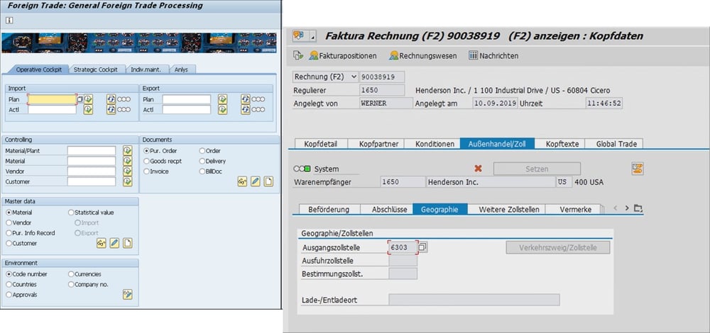Select the Delivery radio button

click(202, 161)
